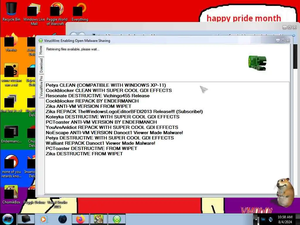Open the Windows Start orb
This screenshot has height=225, width=300.
coord(8,219)
